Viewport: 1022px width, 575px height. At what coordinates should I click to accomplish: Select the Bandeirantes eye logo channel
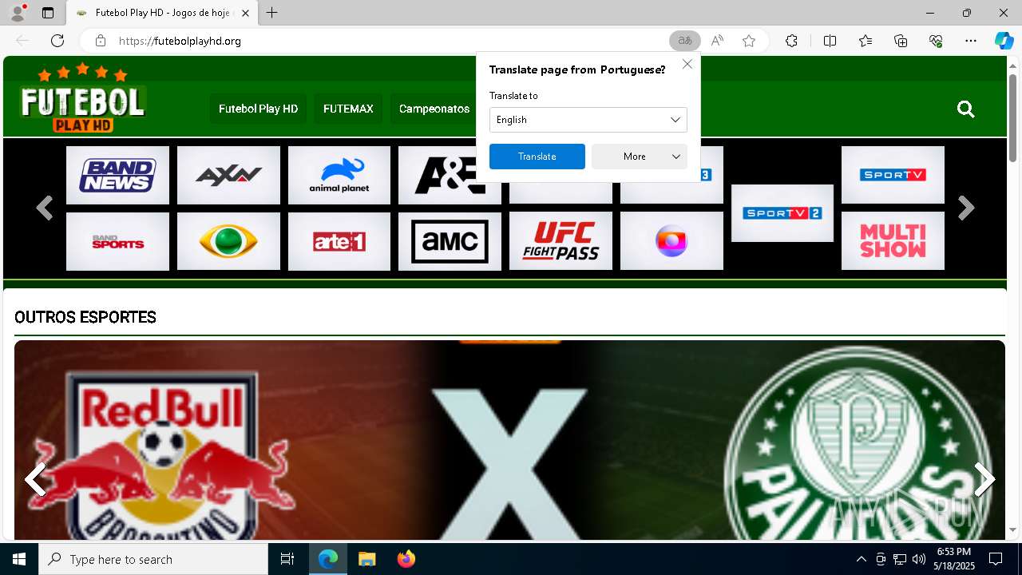(228, 241)
